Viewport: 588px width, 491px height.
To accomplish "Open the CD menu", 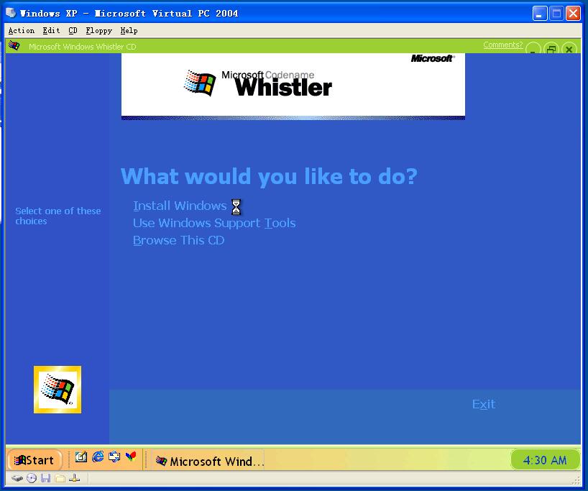I will (73, 31).
